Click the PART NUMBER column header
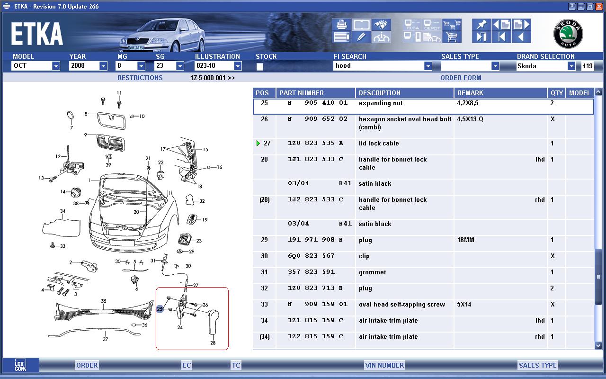This screenshot has width=606, height=379. pyautogui.click(x=316, y=93)
